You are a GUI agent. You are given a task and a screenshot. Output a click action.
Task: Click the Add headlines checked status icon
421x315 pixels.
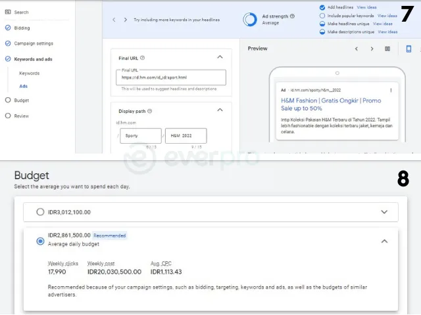[x=322, y=7]
